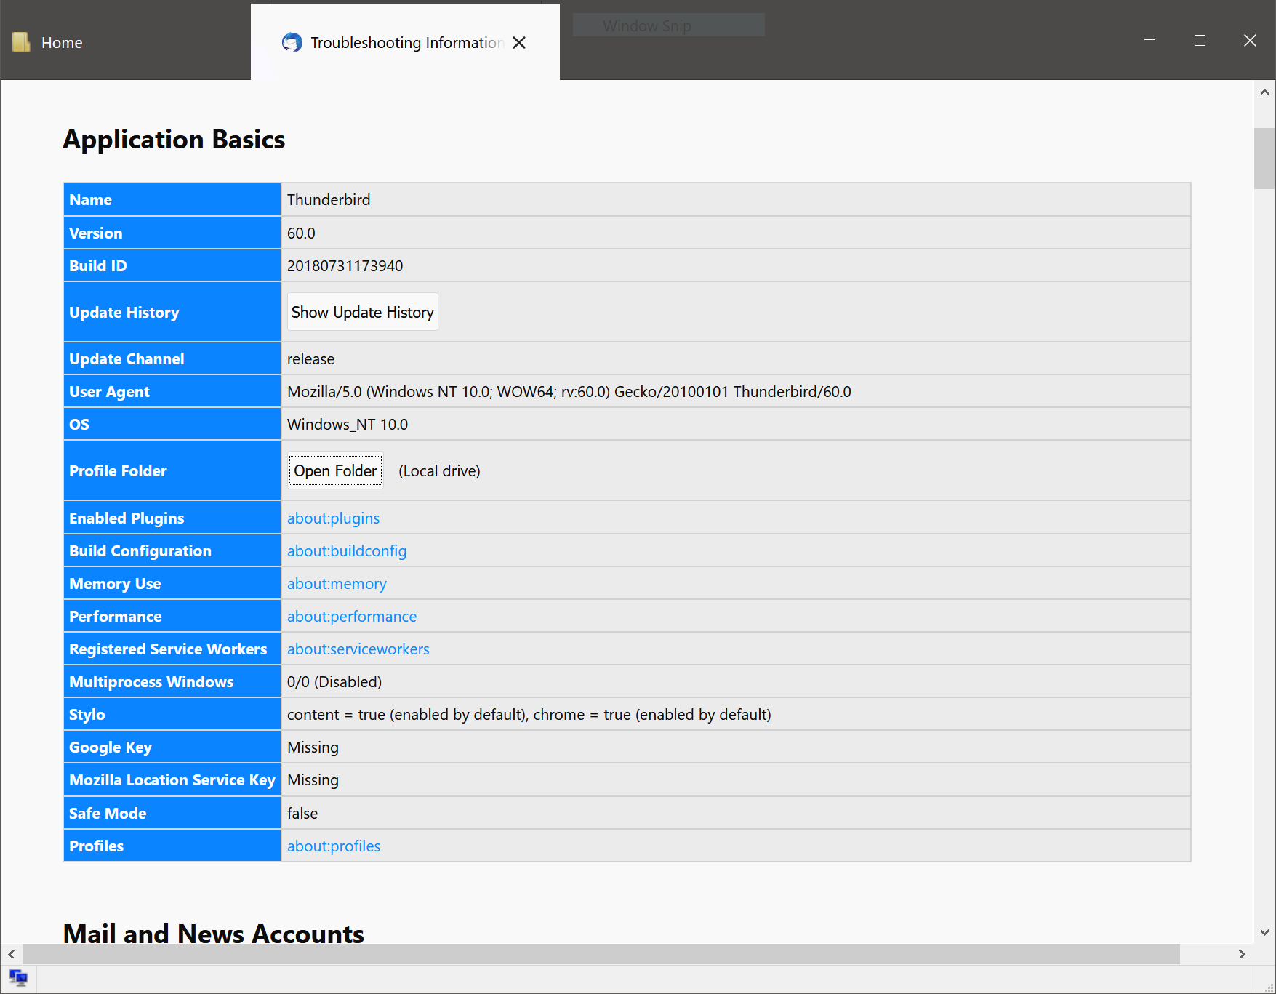Follow the about:memory link
Image resolution: width=1276 pixels, height=994 pixels.
click(x=337, y=584)
